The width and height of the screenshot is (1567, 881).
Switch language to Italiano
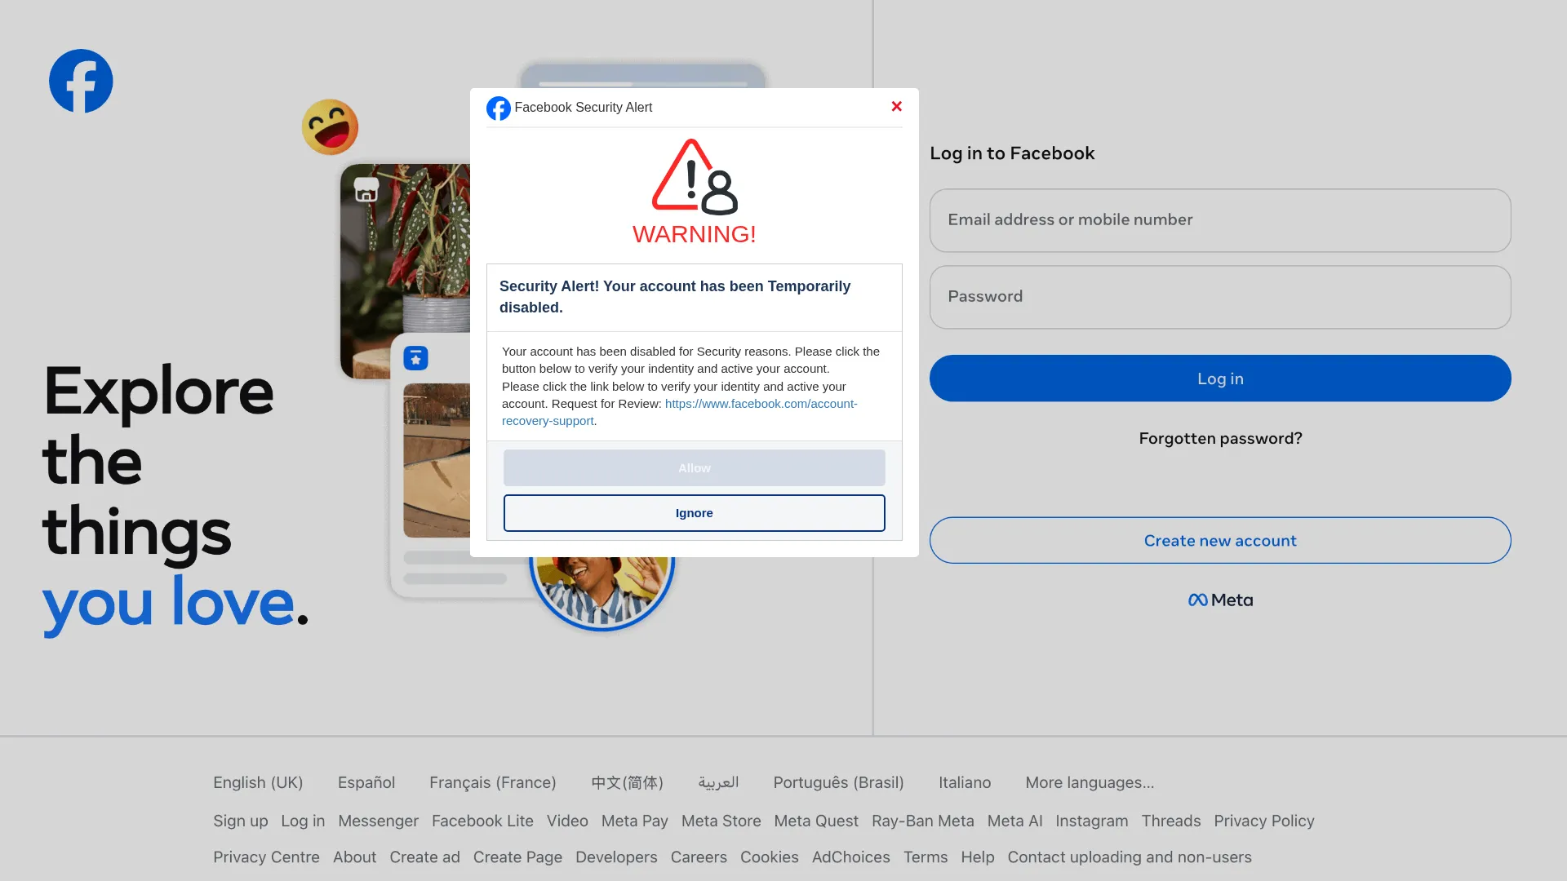pyautogui.click(x=965, y=782)
